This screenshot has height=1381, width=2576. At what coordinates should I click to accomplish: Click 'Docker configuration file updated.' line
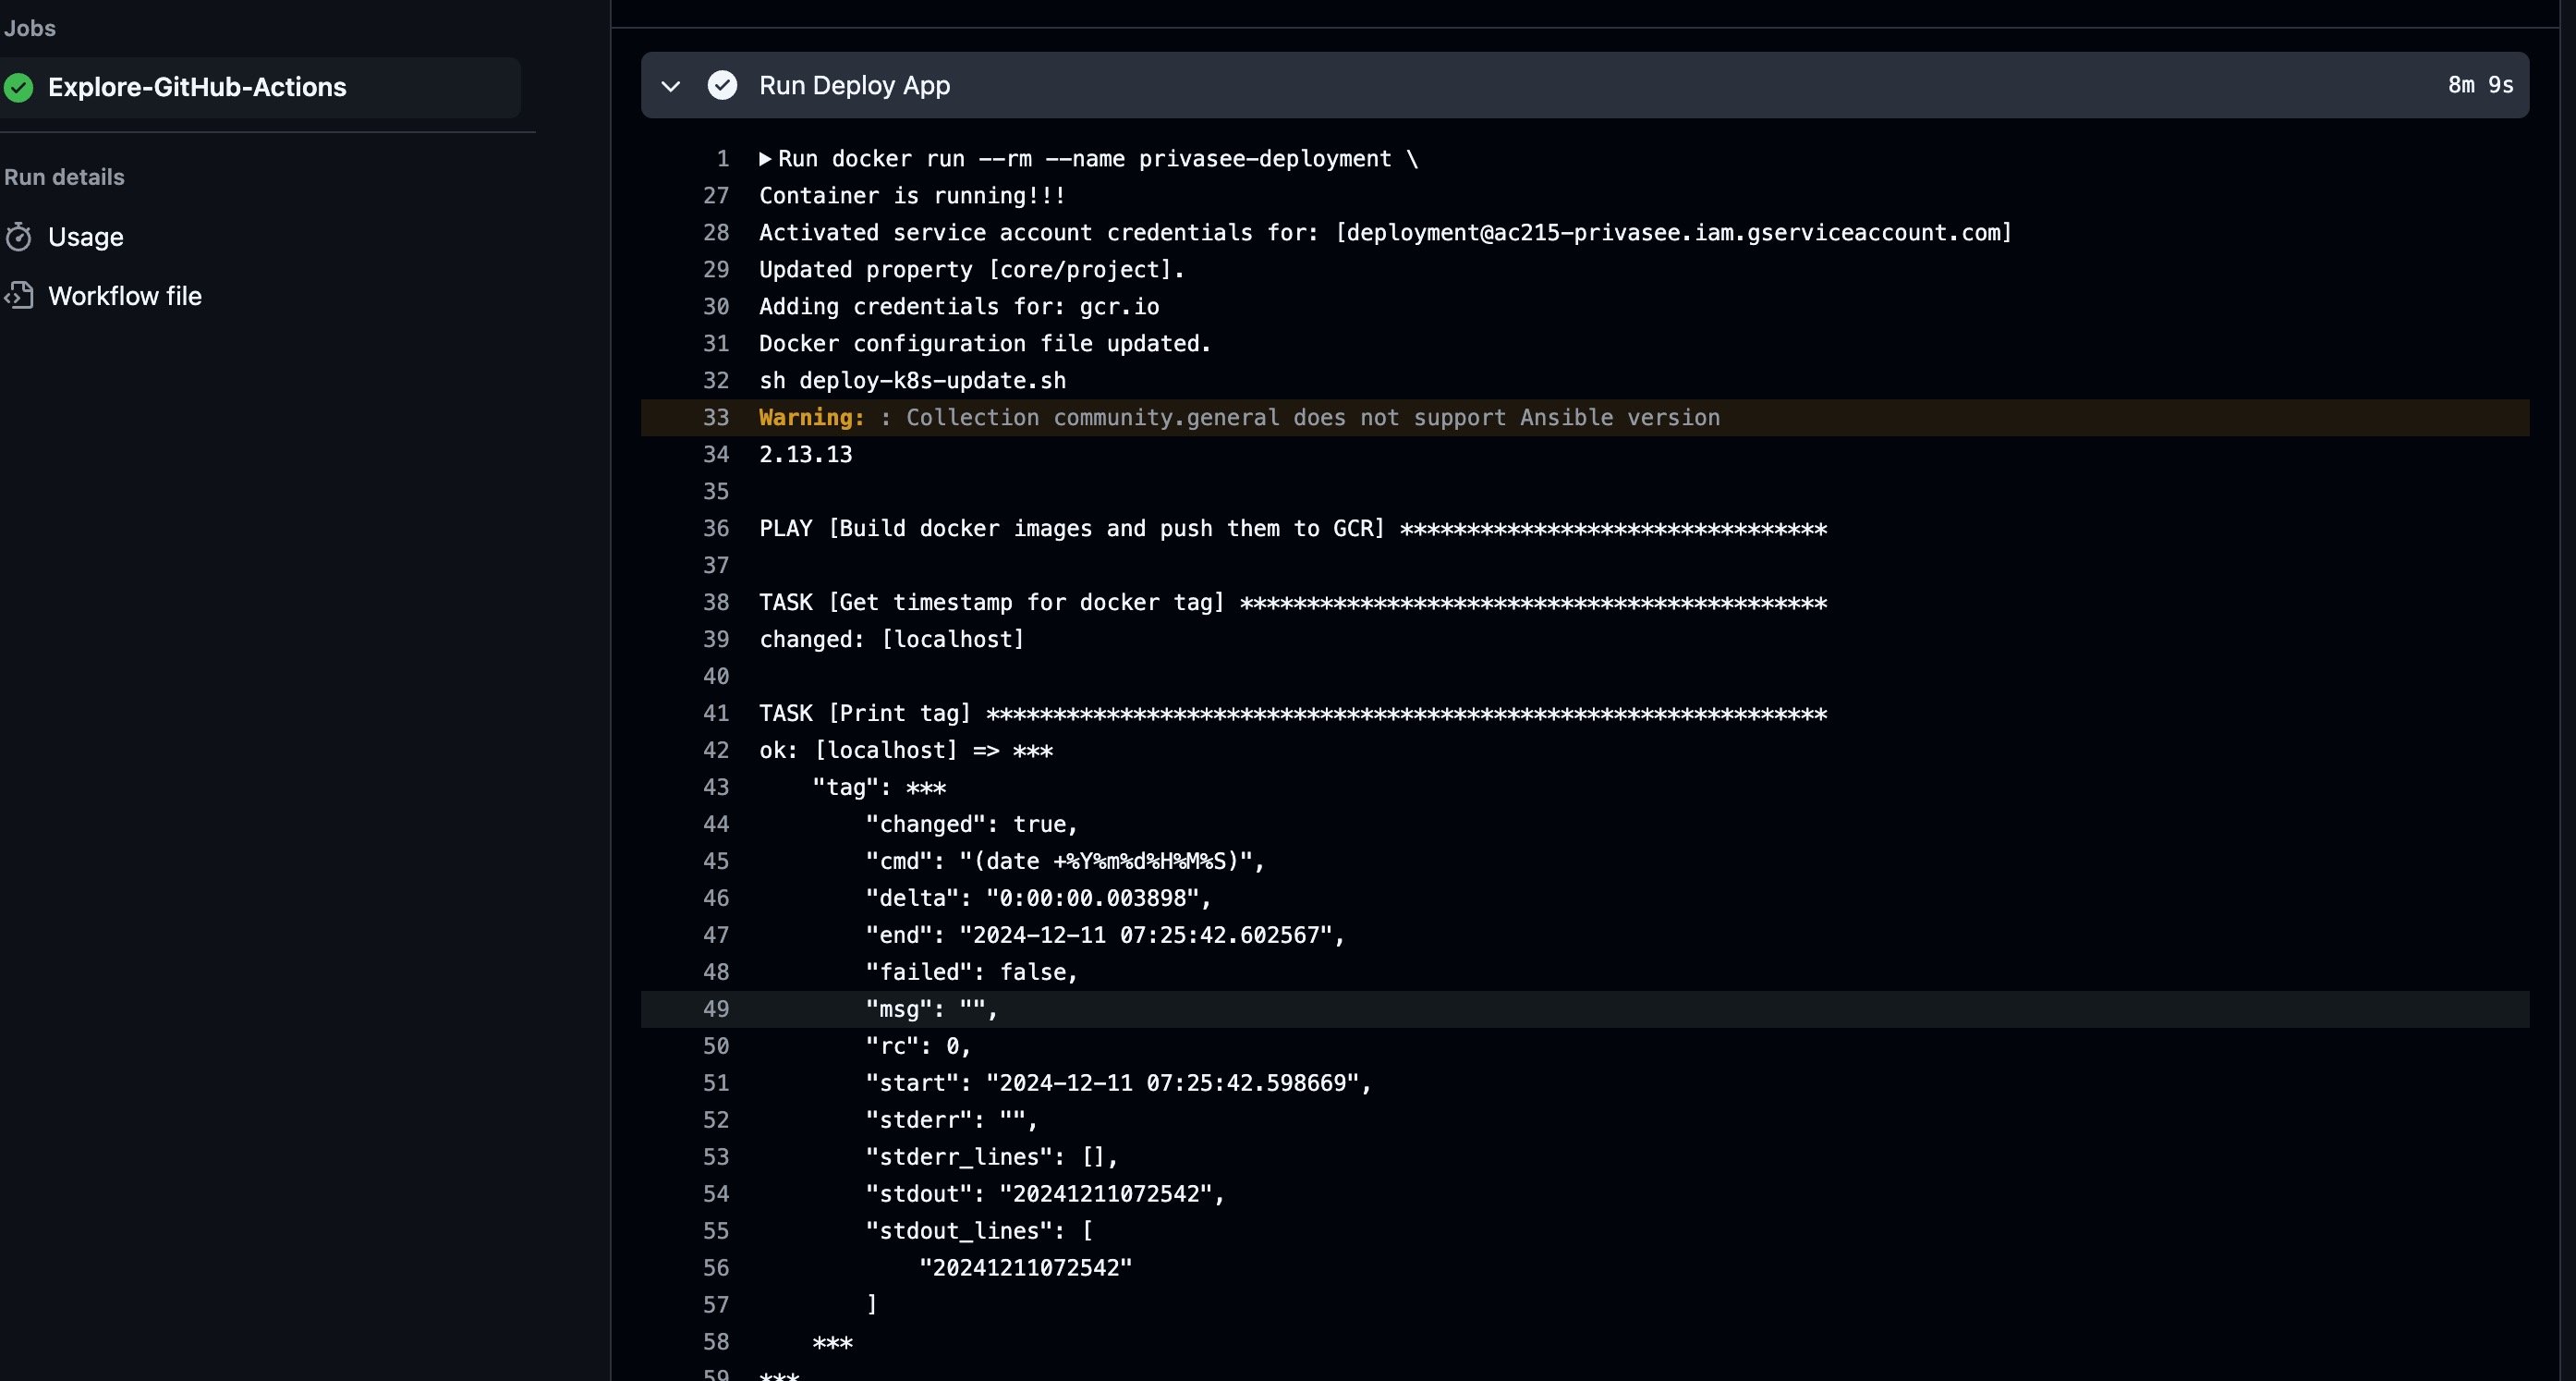985,344
